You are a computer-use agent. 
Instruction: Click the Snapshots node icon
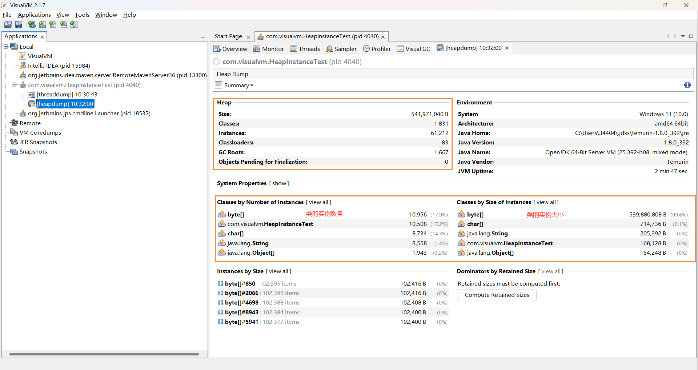[14, 151]
